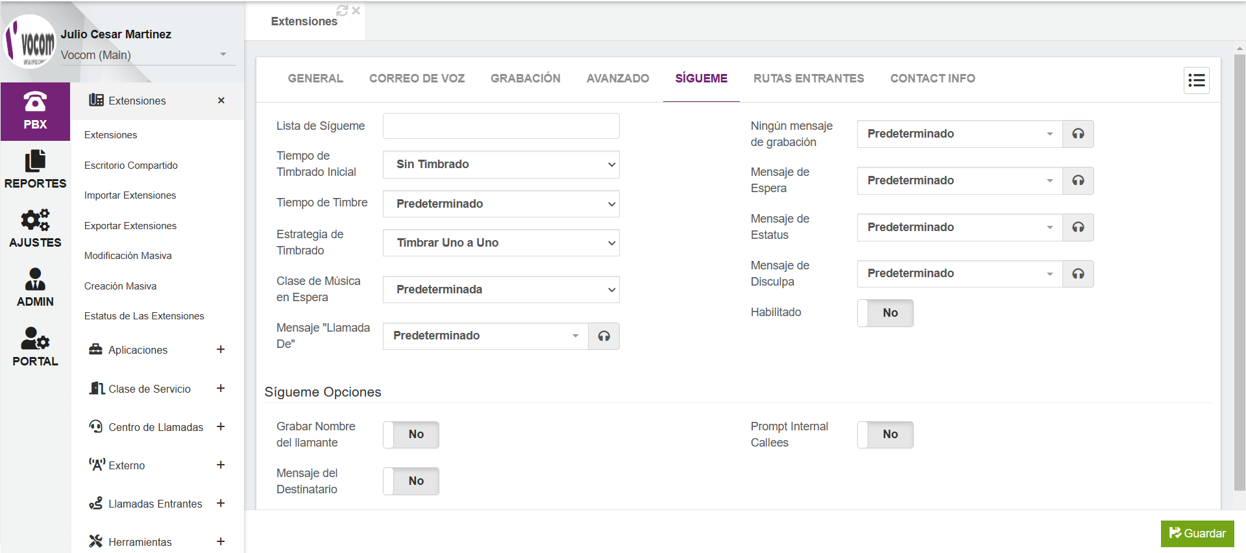The image size is (1246, 553).
Task: Open the Estrategia de Timbrado dropdown
Action: point(501,243)
